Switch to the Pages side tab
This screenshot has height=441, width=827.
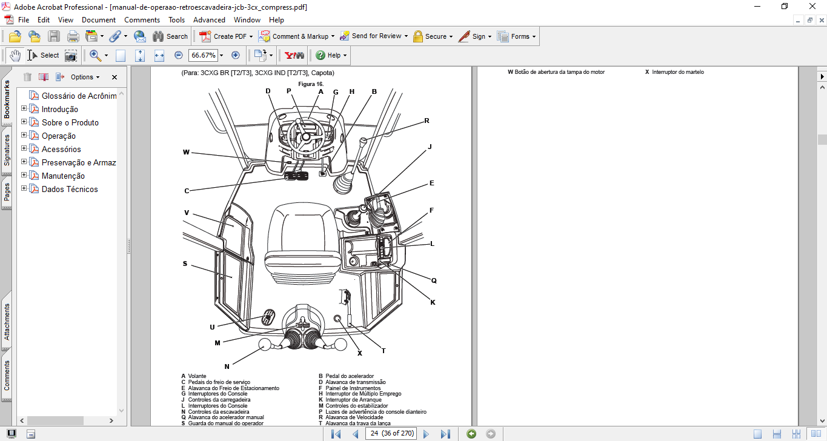[x=7, y=193]
